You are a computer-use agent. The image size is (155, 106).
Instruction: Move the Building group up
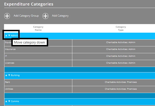click(6, 75)
